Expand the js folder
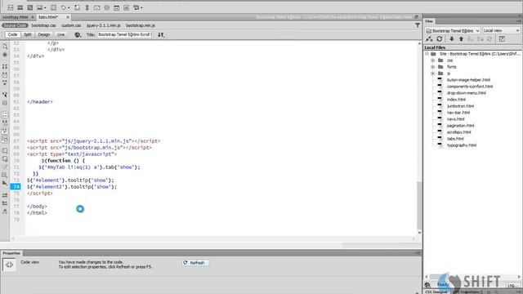Viewport: 523px width, 294px height. pos(433,73)
